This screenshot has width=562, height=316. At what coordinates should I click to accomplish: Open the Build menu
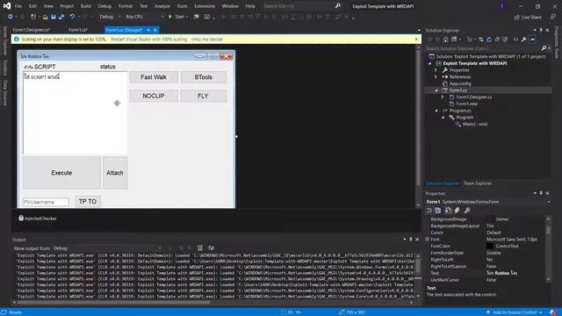(86, 6)
